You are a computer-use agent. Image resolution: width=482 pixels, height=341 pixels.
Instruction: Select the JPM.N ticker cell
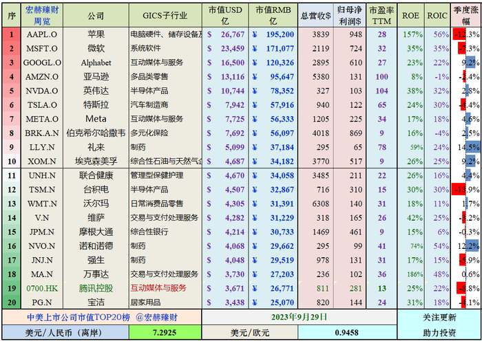42,232
